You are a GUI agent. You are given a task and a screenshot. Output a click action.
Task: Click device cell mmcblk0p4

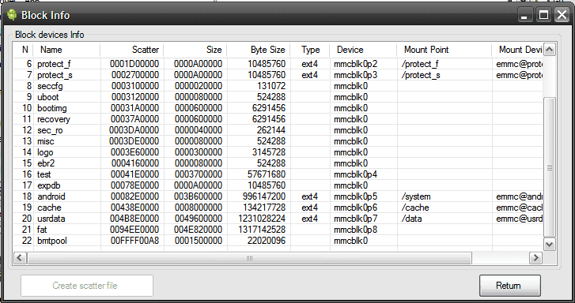point(355,174)
